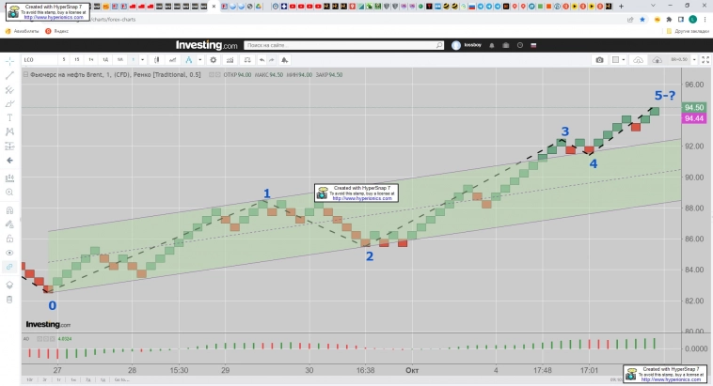Expand the layout selection dropdown arrow
Viewport: 713px width, 386px height.
pyautogui.click(x=624, y=60)
